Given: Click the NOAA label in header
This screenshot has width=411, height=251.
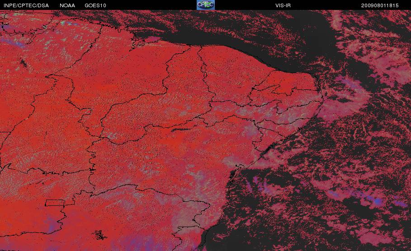Looking at the screenshot, I should [67, 5].
